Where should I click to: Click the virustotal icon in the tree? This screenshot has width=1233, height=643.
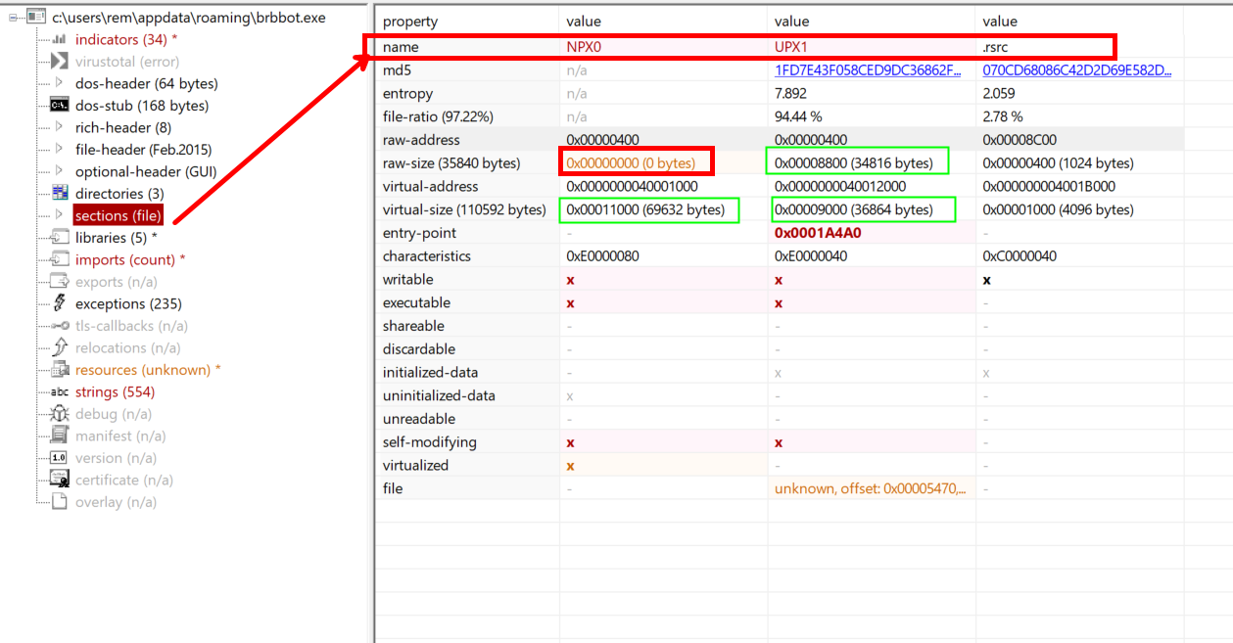pyautogui.click(x=59, y=62)
